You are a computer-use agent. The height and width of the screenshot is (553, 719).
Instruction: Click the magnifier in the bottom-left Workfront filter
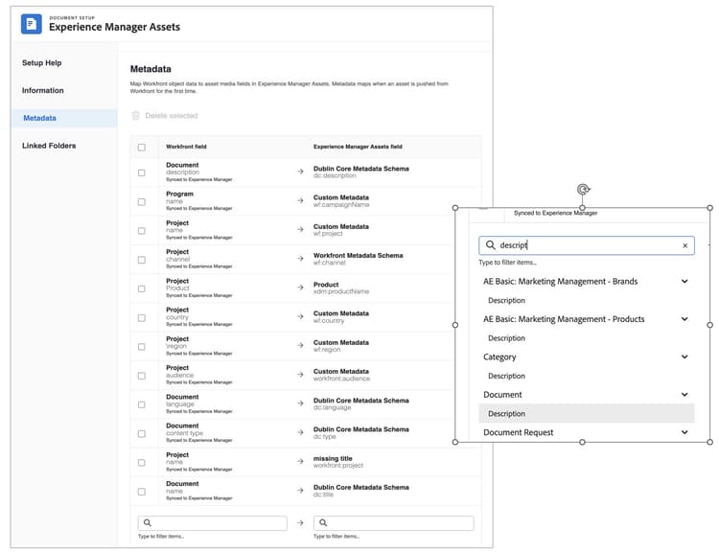(x=147, y=523)
